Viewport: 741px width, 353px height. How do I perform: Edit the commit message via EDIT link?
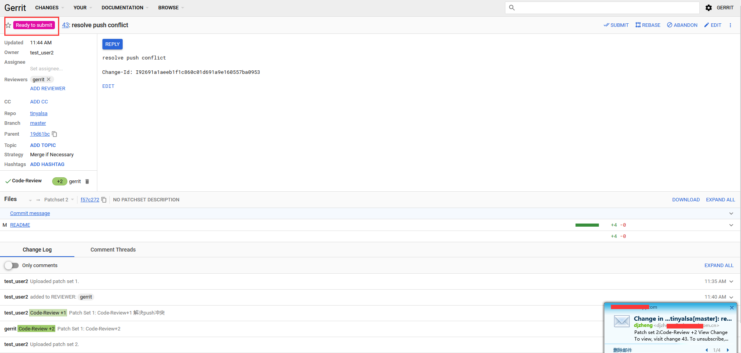108,86
